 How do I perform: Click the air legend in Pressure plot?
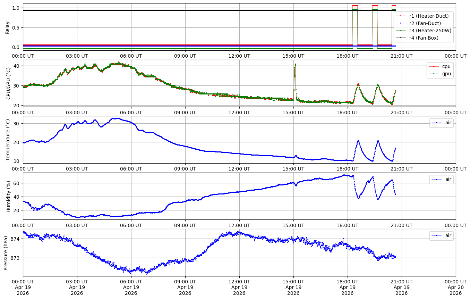click(x=448, y=236)
